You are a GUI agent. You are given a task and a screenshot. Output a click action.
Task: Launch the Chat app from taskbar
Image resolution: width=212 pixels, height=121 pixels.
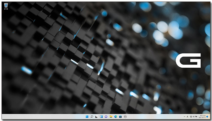coord(106,117)
